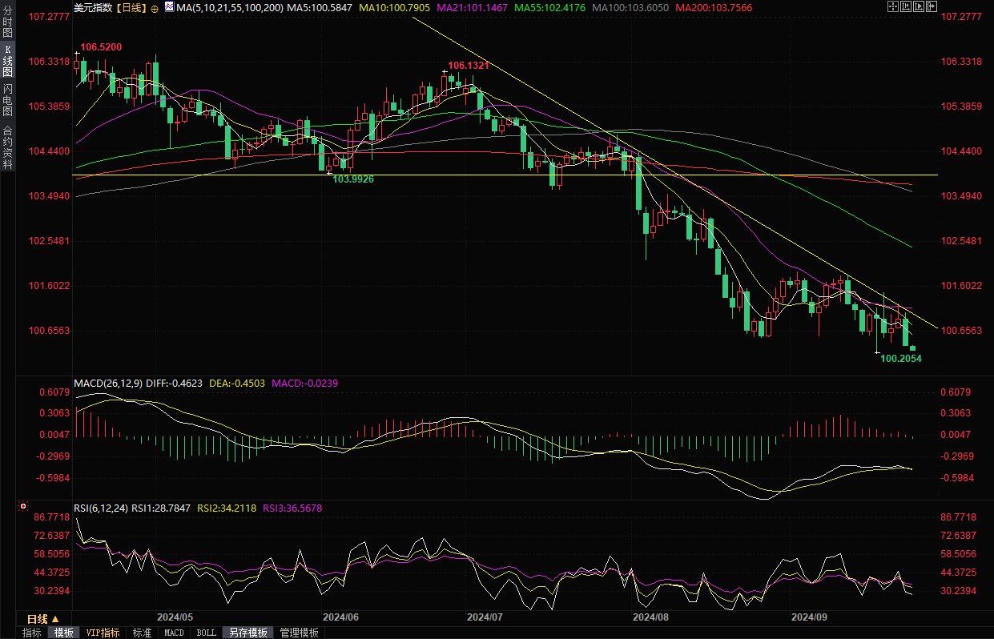
Task: Click the MACD(26,12,9) parameter label
Action: tap(108, 384)
